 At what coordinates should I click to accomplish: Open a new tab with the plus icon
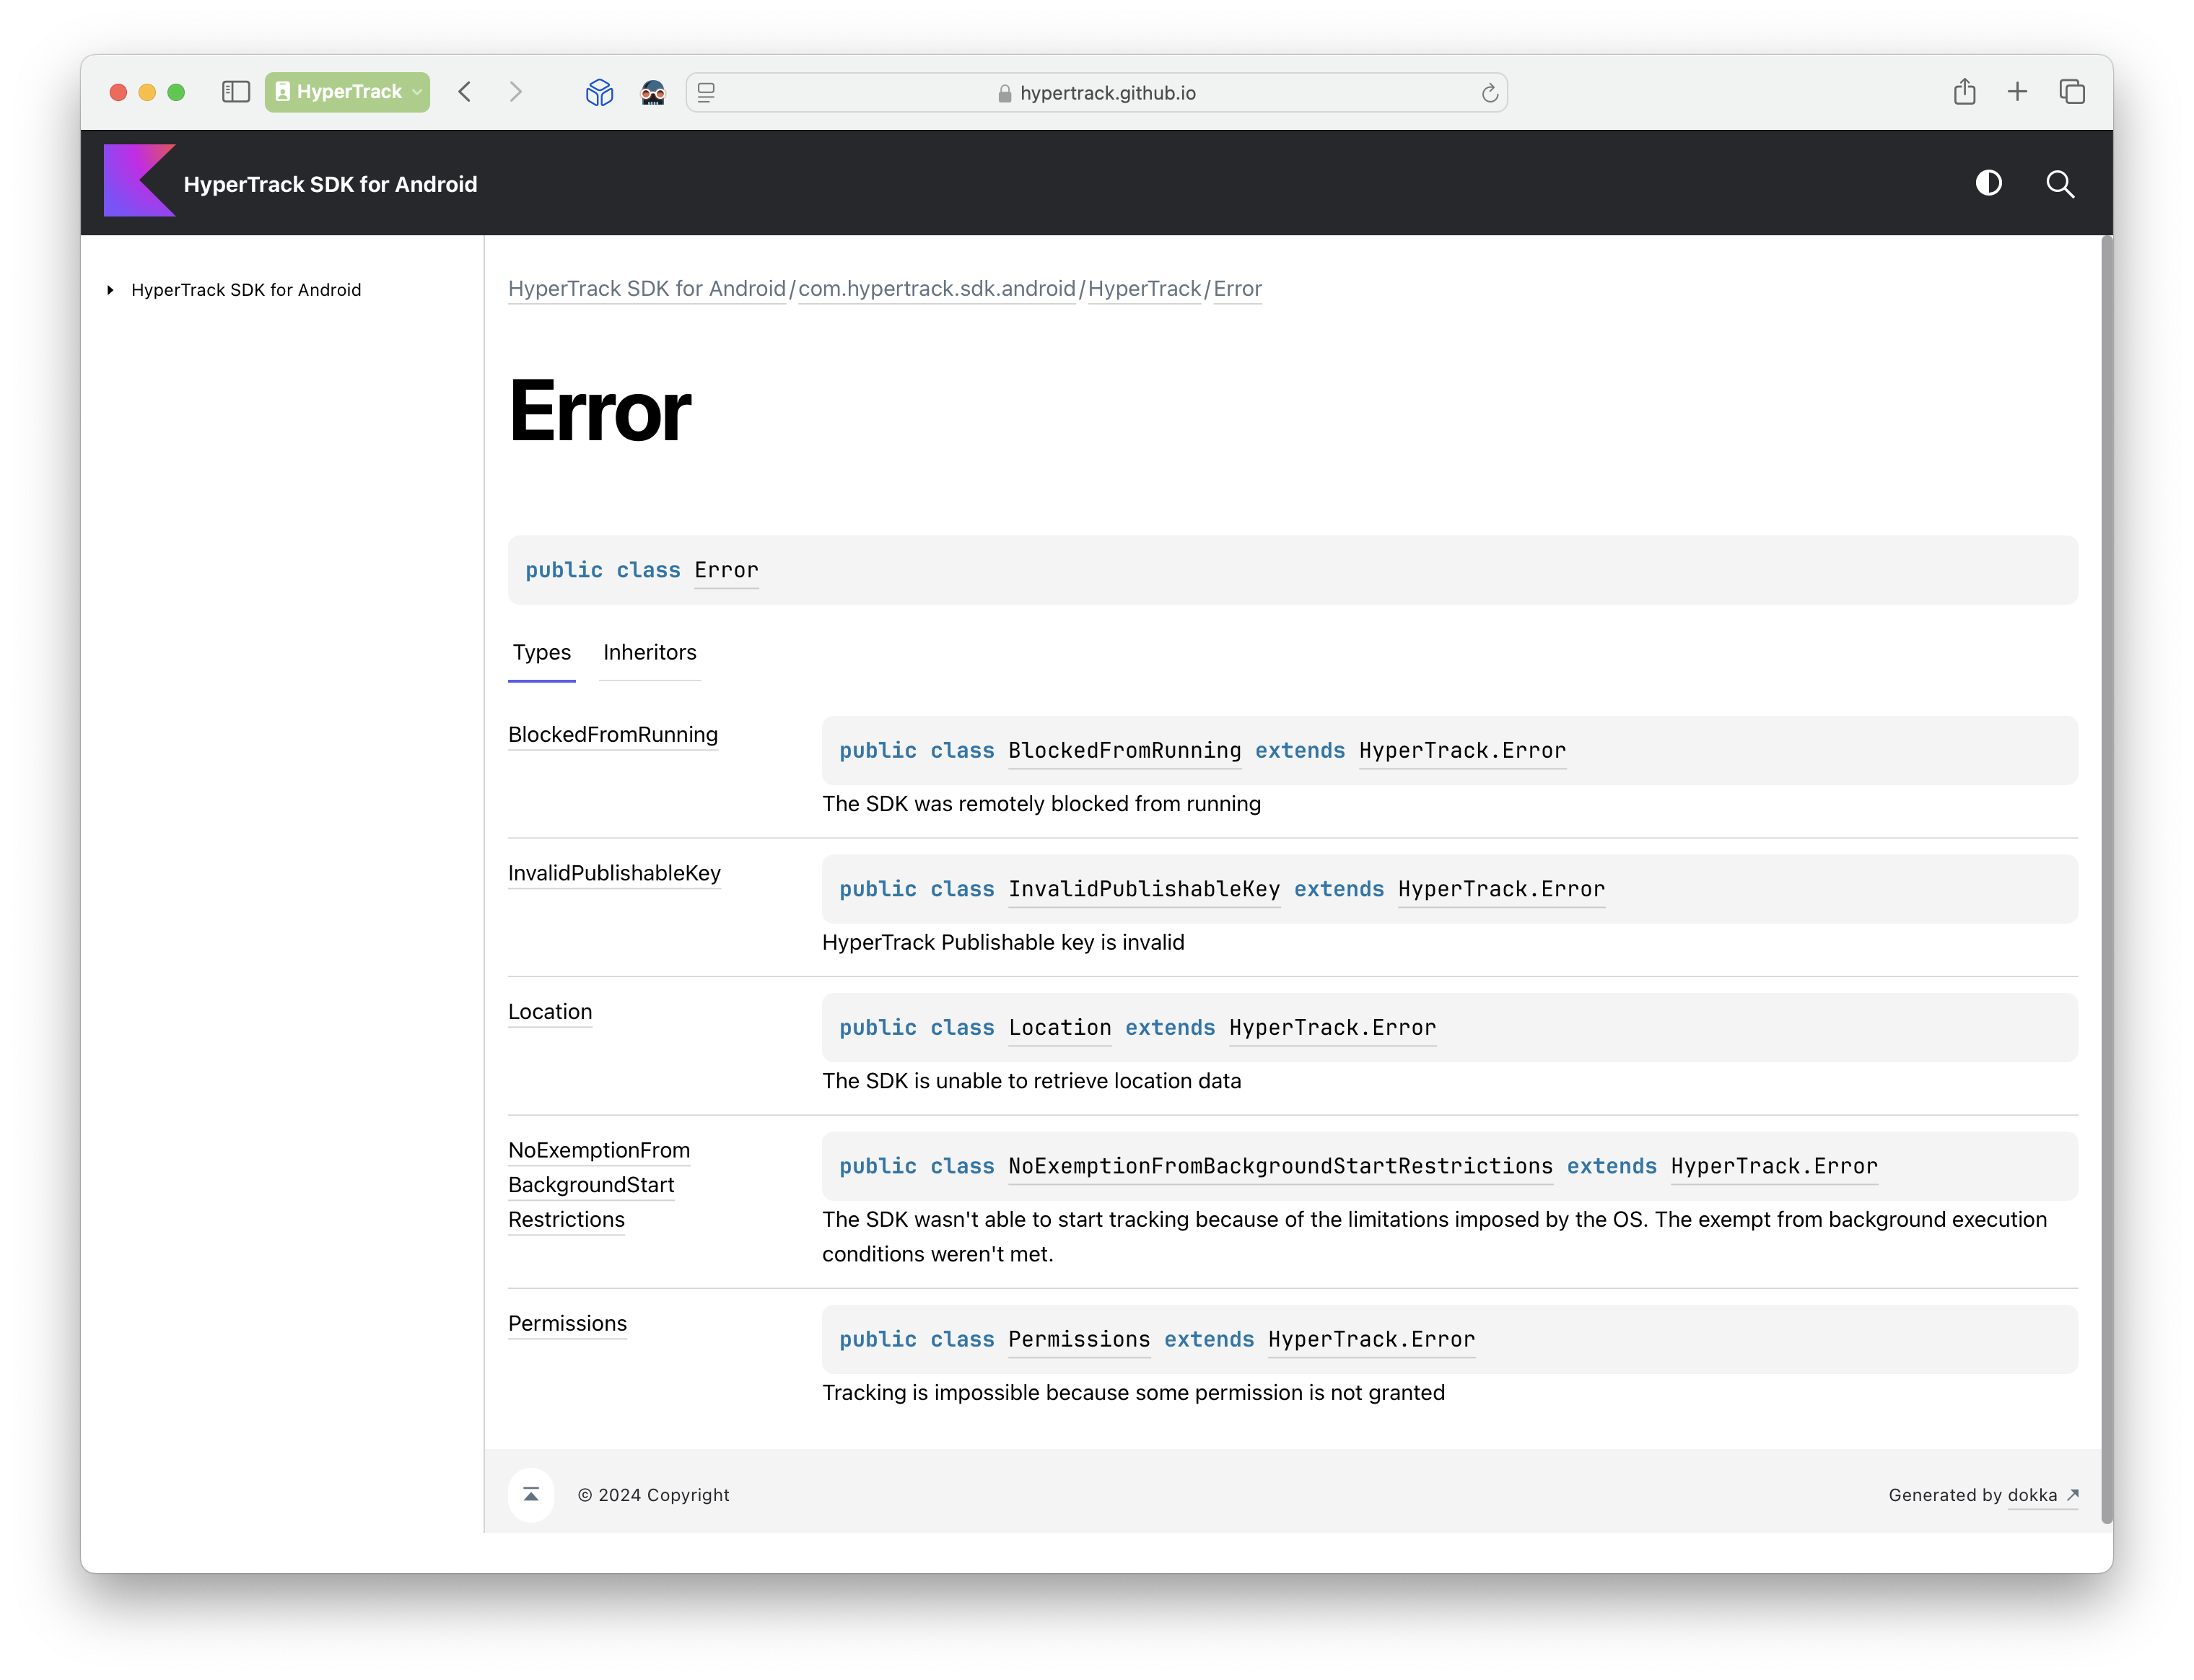2017,92
